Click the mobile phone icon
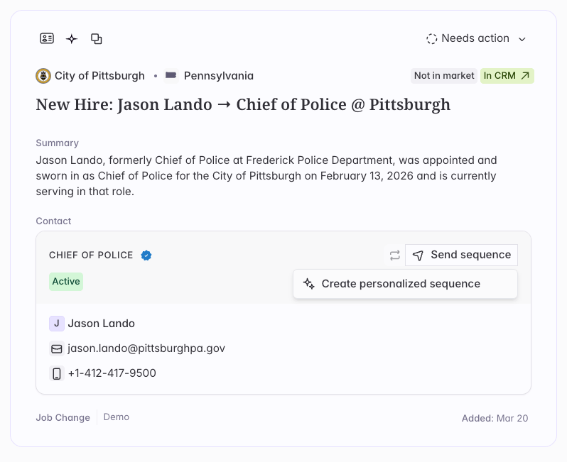The height and width of the screenshot is (462, 567). click(x=57, y=373)
